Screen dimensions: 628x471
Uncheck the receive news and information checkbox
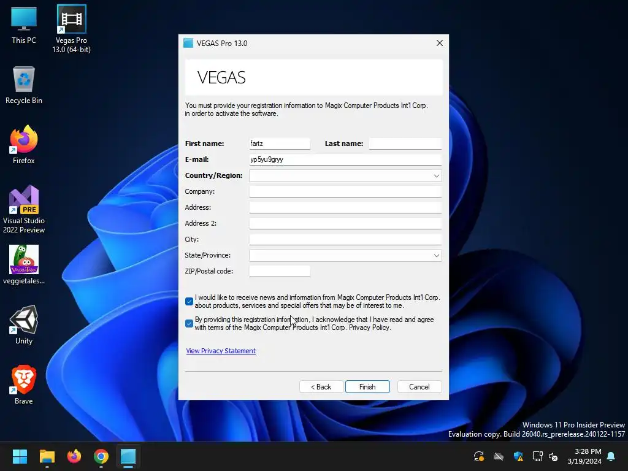(189, 301)
